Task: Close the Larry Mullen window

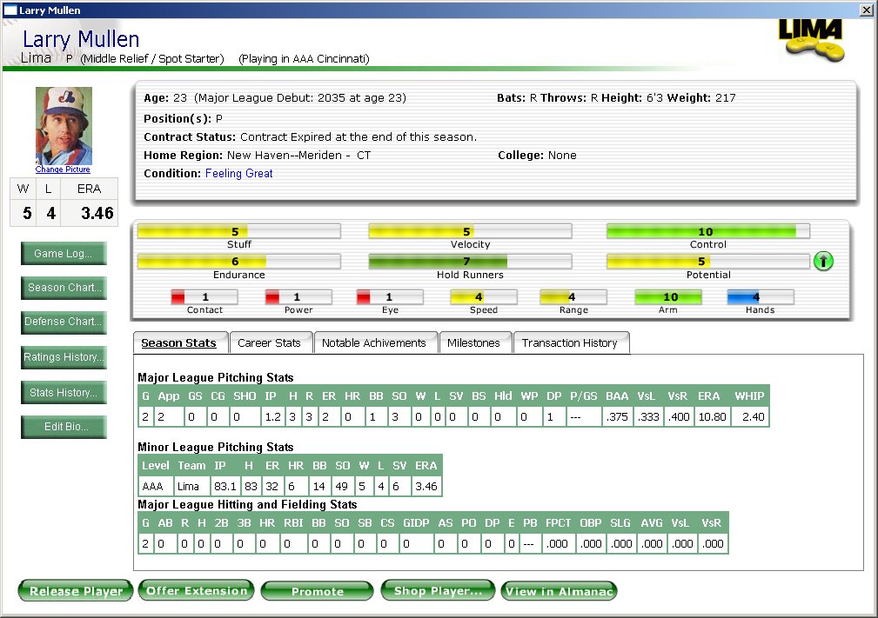Action: click(x=866, y=10)
